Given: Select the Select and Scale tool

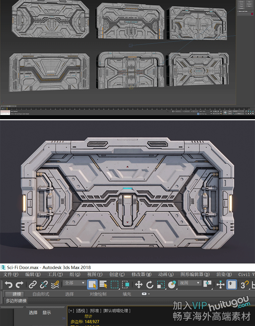Looking at the screenshot, I should (x=161, y=285).
